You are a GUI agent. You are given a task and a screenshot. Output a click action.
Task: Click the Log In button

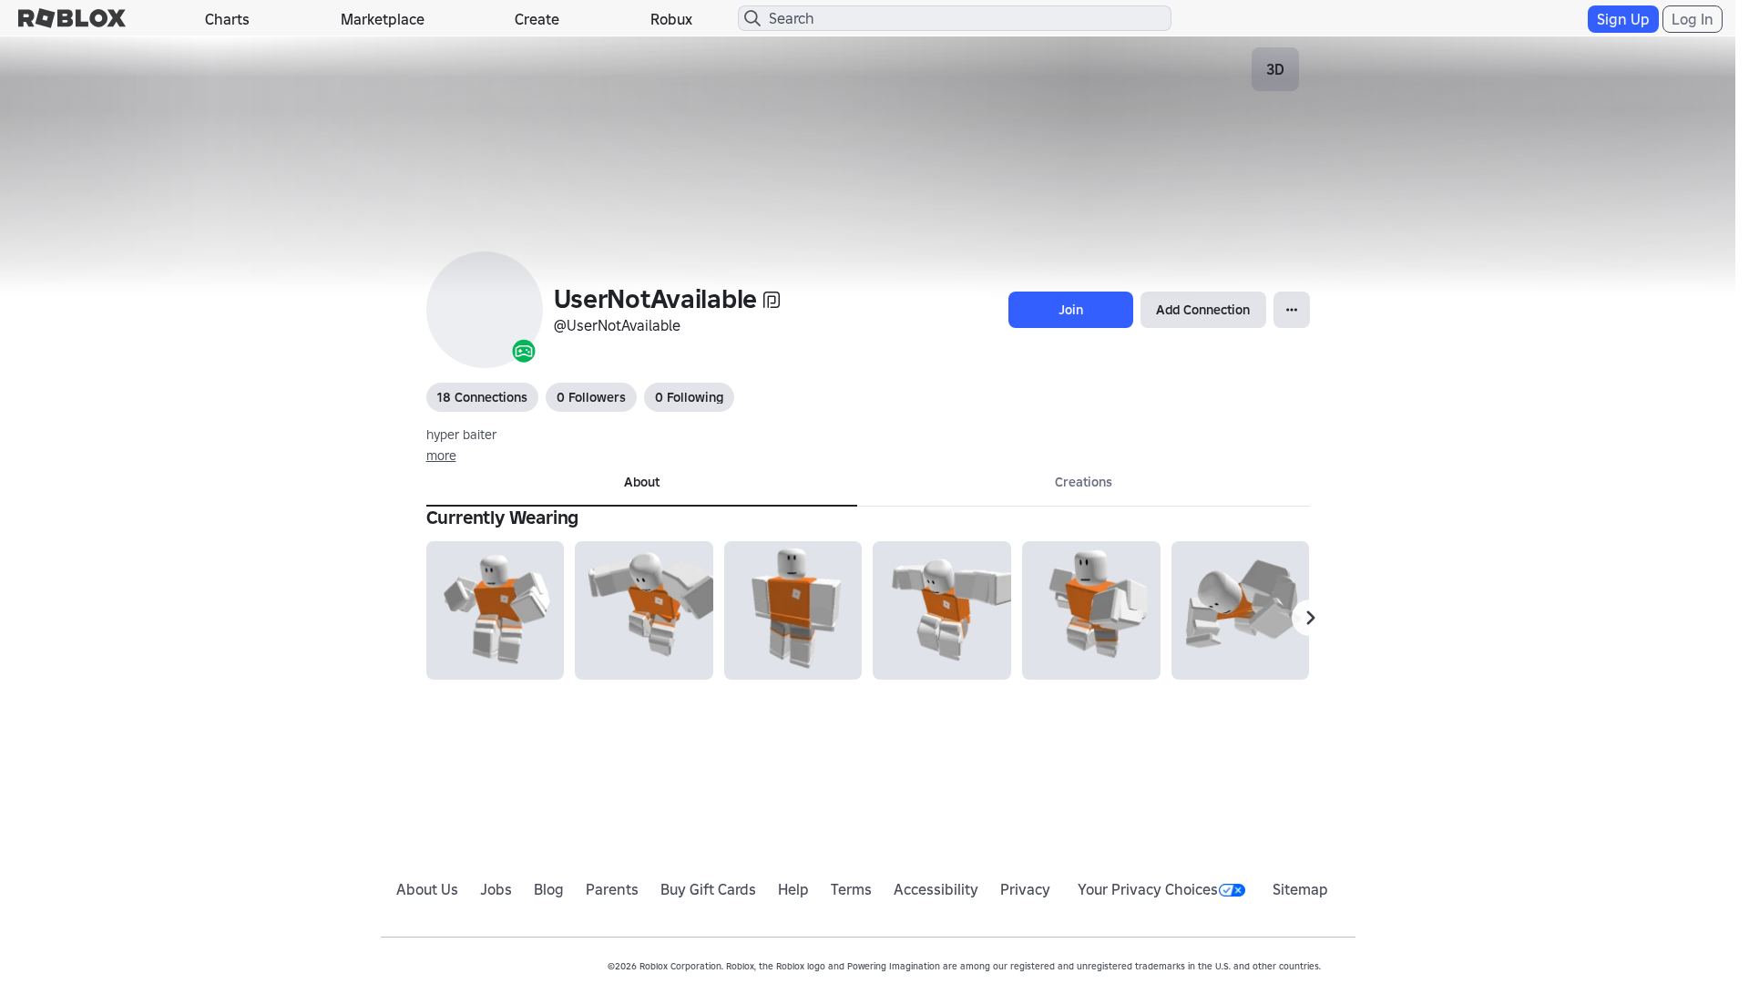(1692, 19)
